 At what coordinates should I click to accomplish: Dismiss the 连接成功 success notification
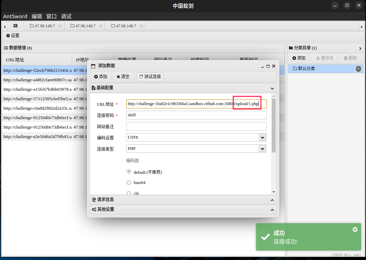point(355,230)
